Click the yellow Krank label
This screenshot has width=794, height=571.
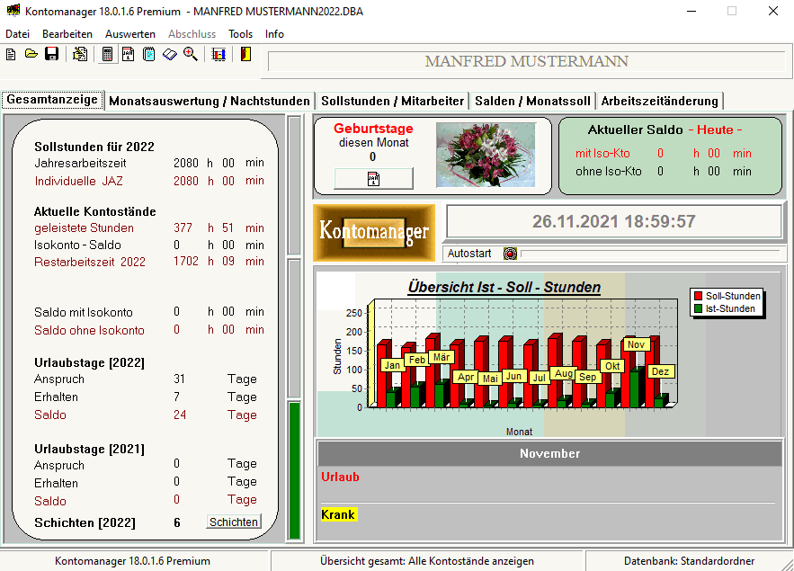[x=338, y=514]
